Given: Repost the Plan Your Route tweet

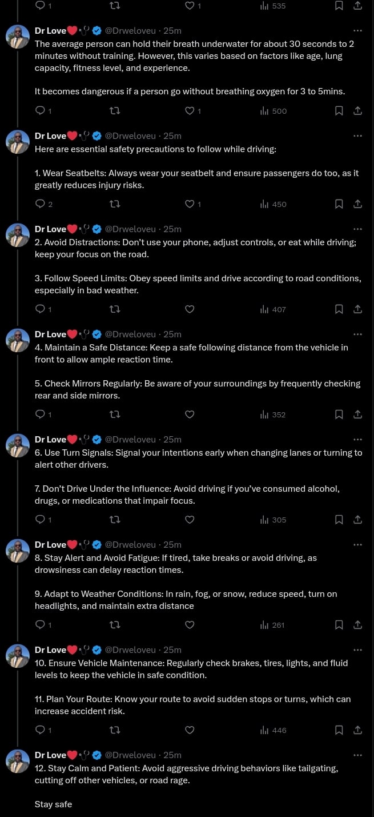Looking at the screenshot, I should point(115,730).
